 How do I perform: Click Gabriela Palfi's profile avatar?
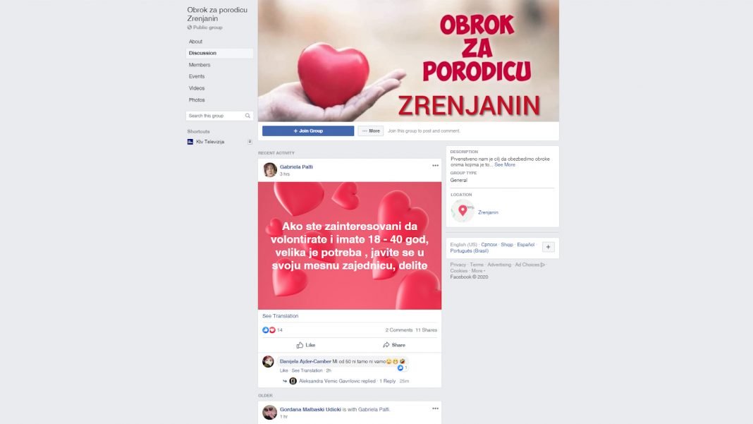(x=270, y=170)
